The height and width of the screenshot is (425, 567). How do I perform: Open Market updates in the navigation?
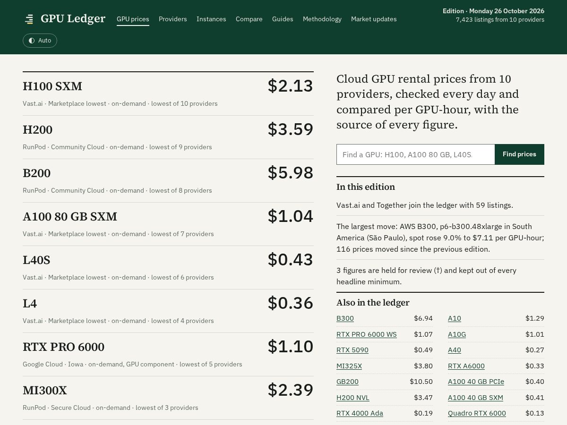click(374, 19)
